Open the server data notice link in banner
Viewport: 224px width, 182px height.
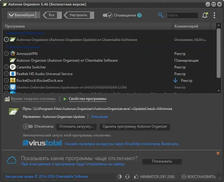point(73,164)
